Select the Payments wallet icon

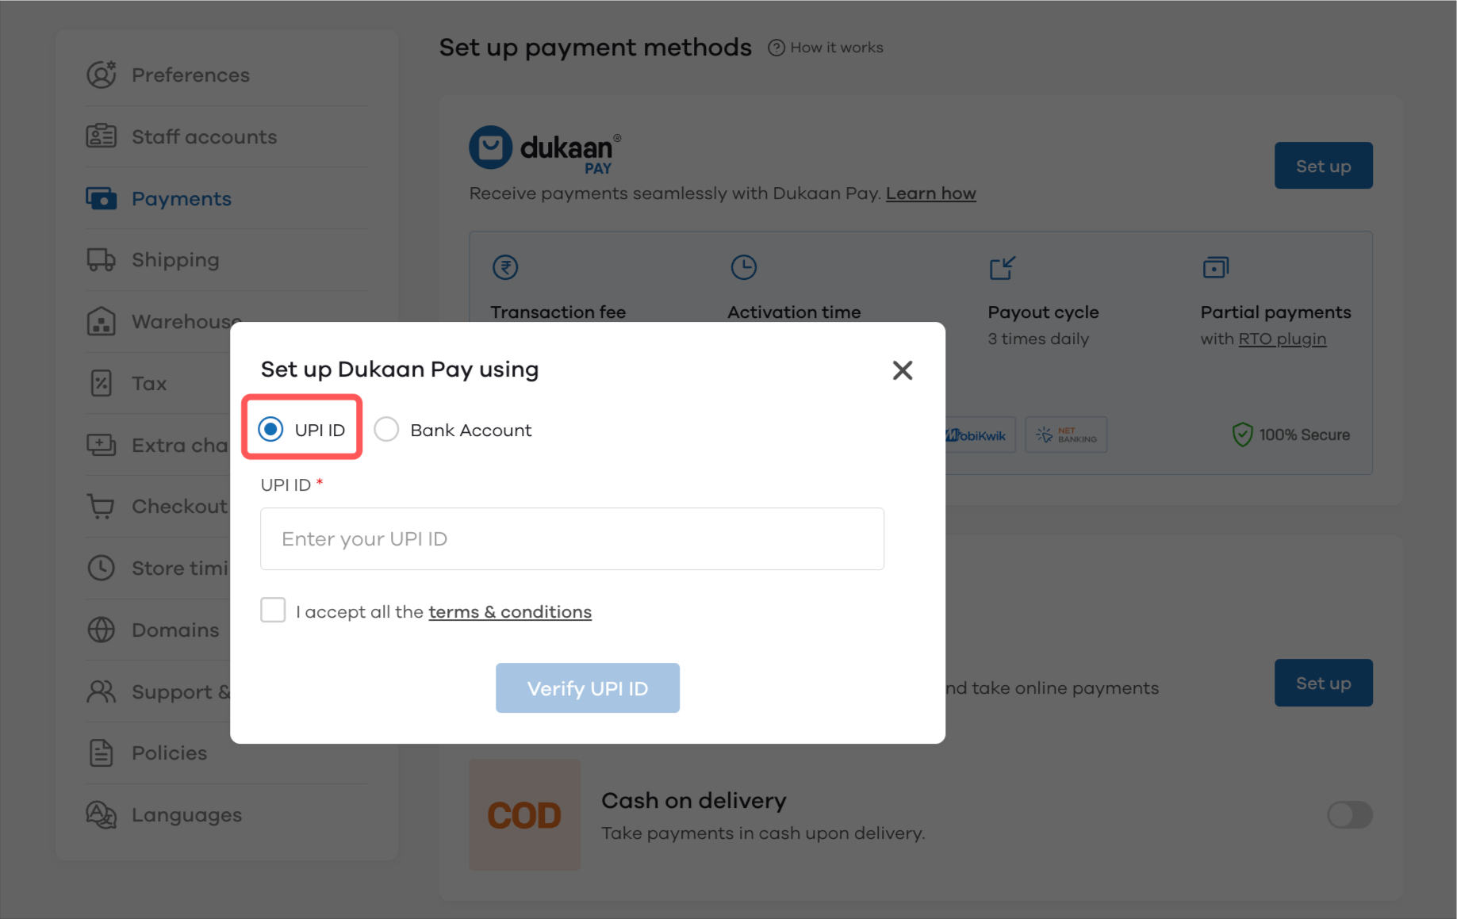click(101, 198)
